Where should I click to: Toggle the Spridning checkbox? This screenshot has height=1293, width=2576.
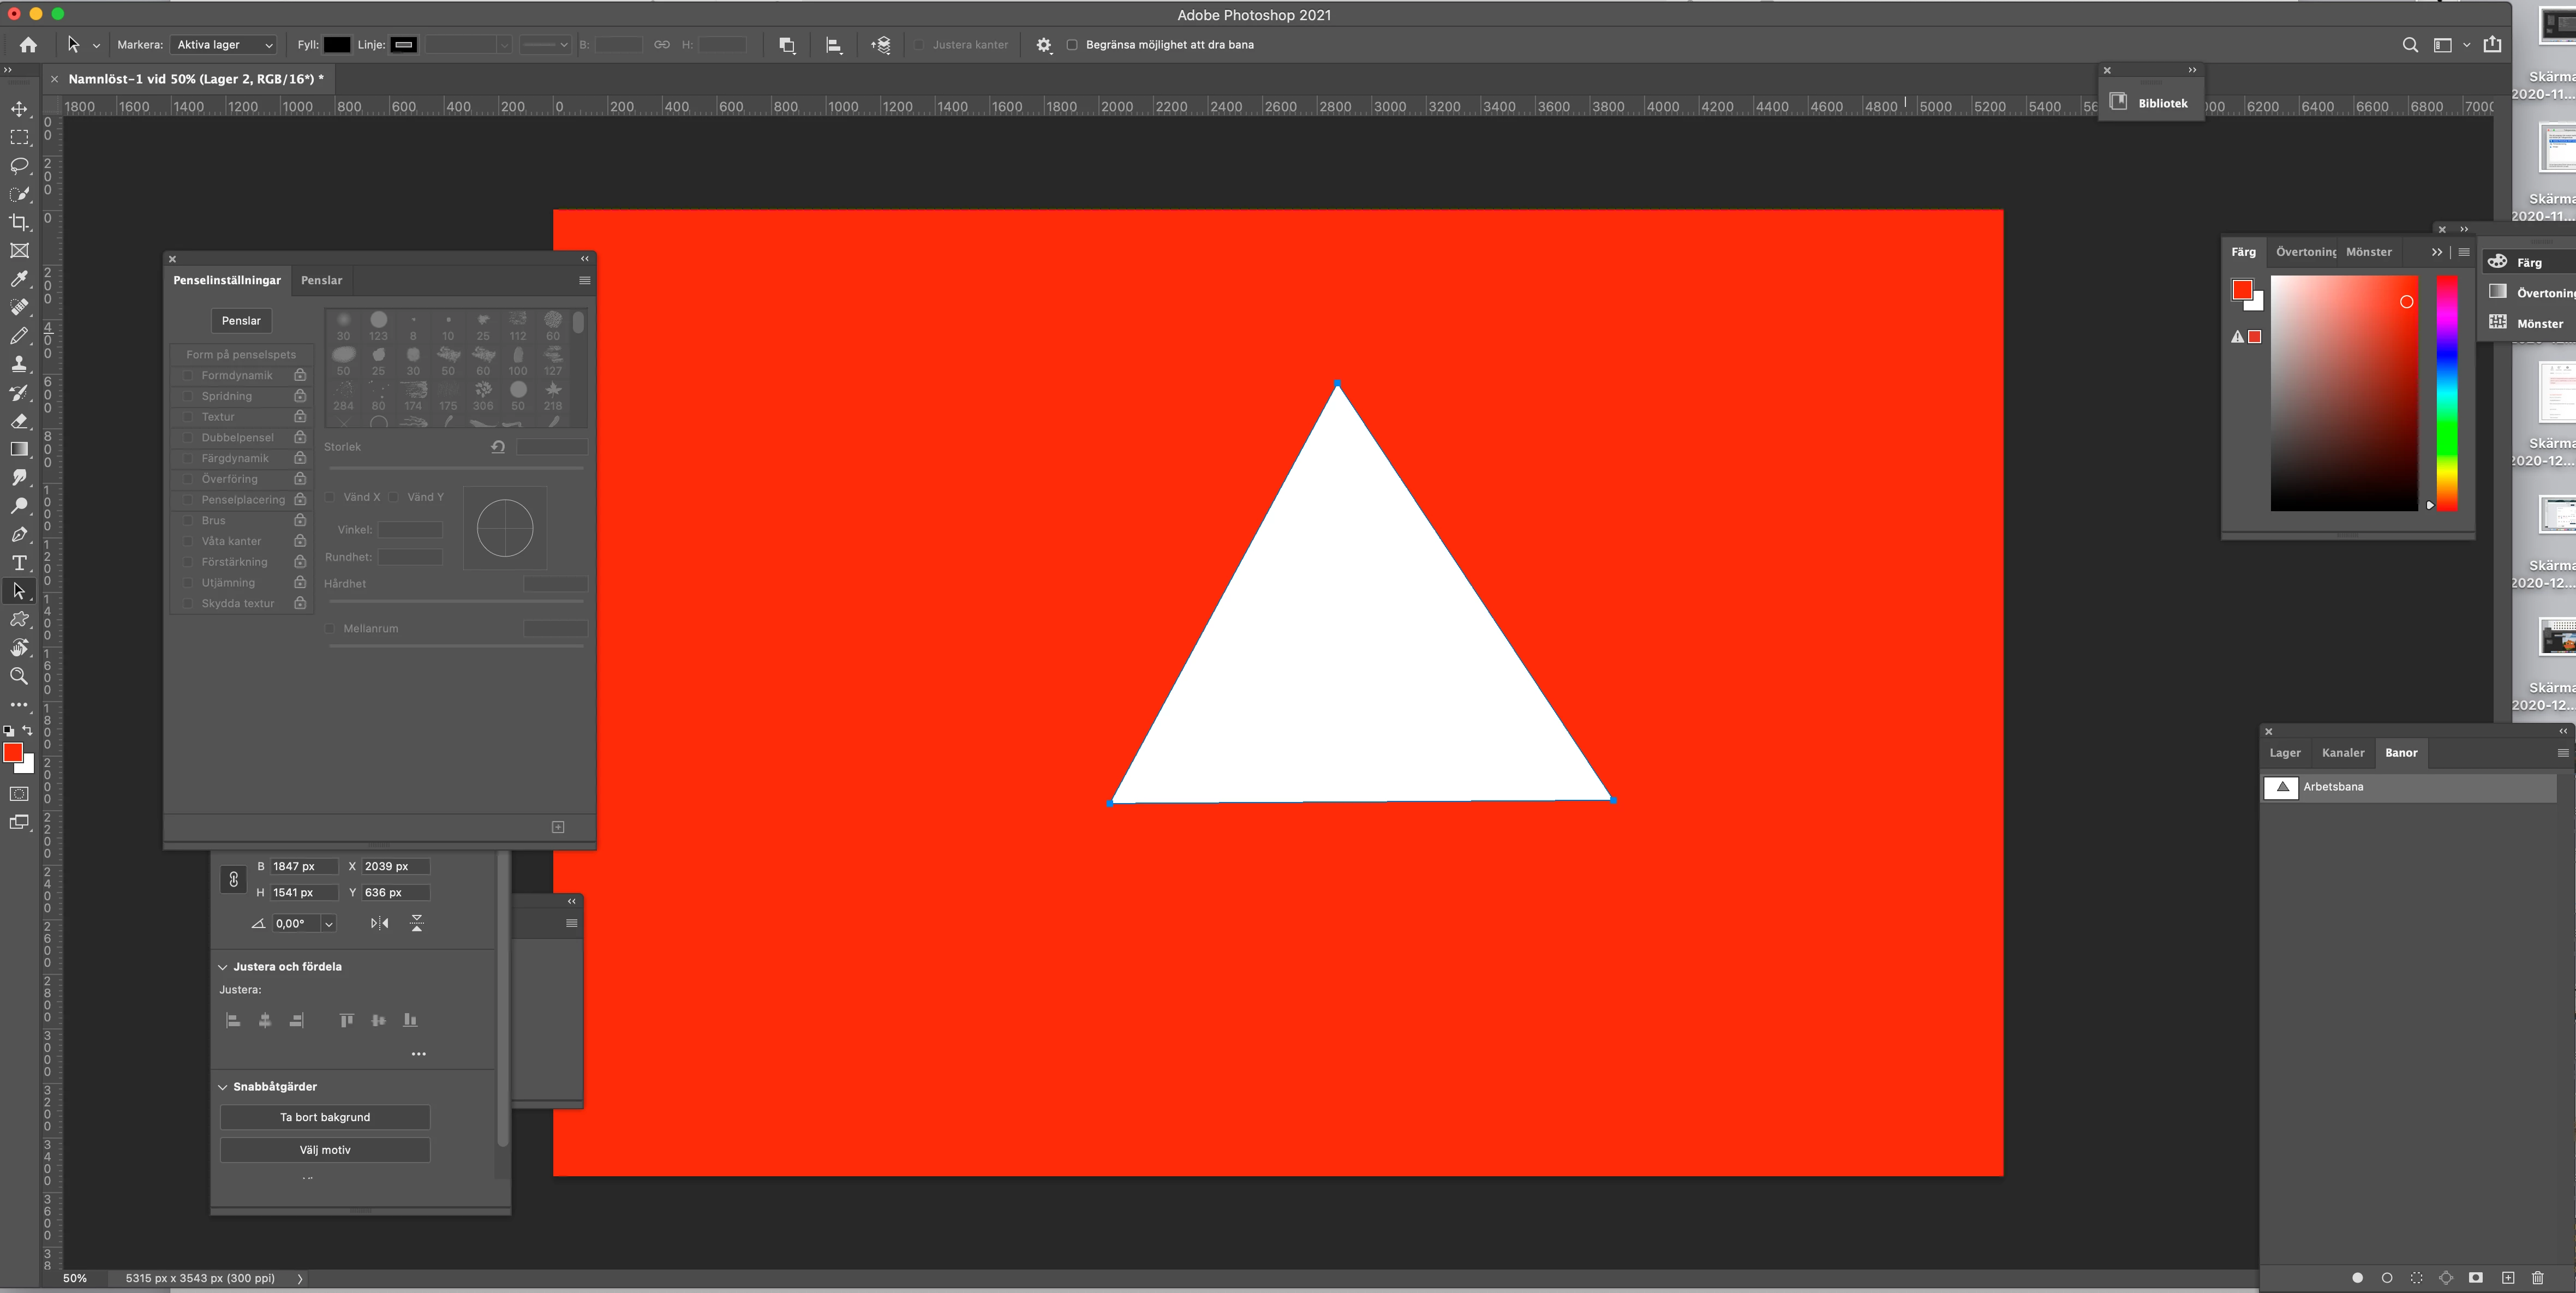click(188, 396)
